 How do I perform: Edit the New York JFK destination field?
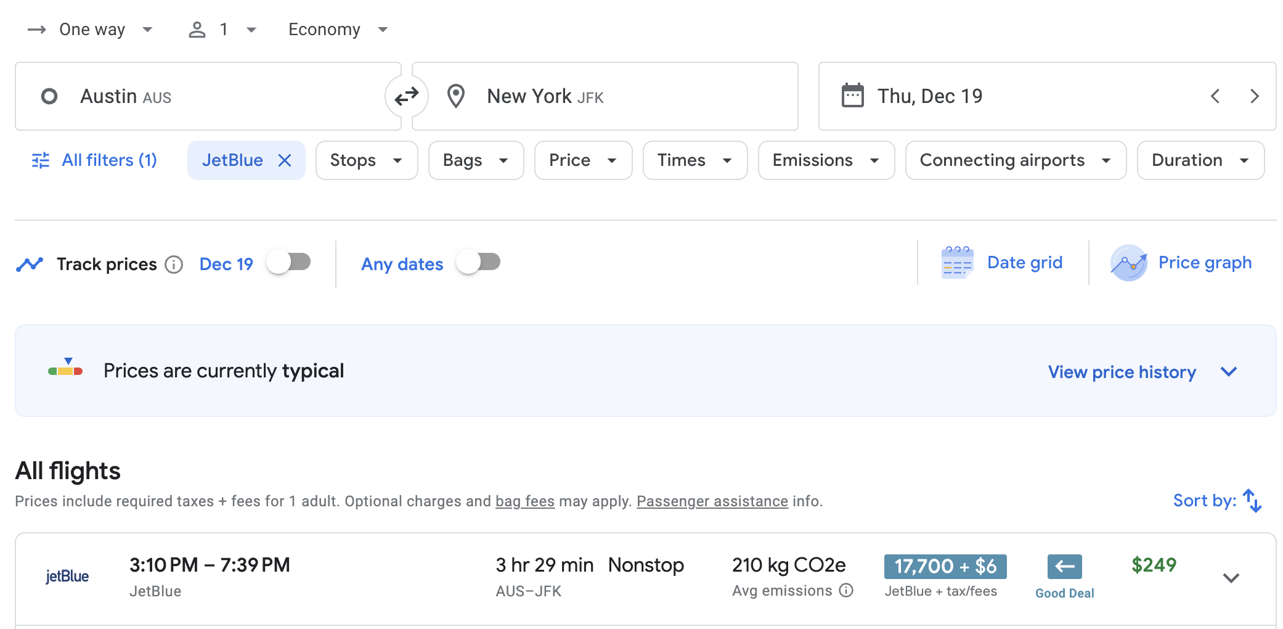click(605, 96)
